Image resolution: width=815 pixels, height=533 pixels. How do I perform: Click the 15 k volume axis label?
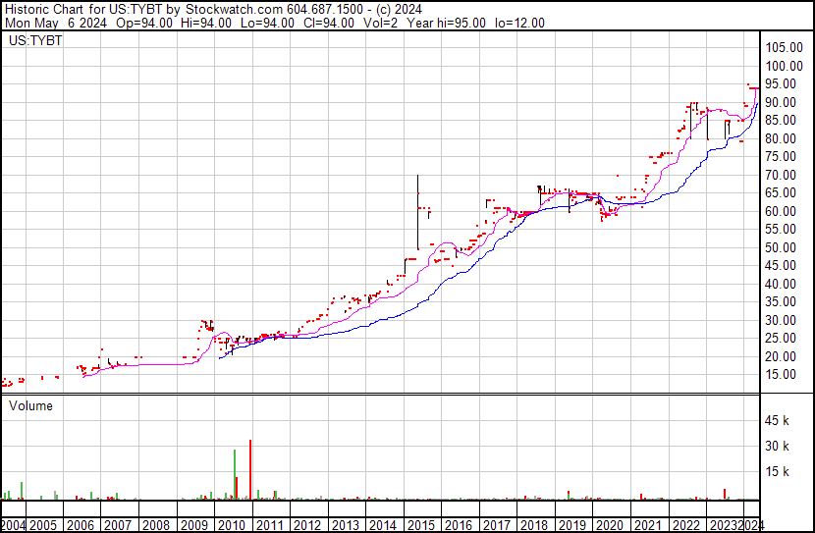[x=777, y=472]
